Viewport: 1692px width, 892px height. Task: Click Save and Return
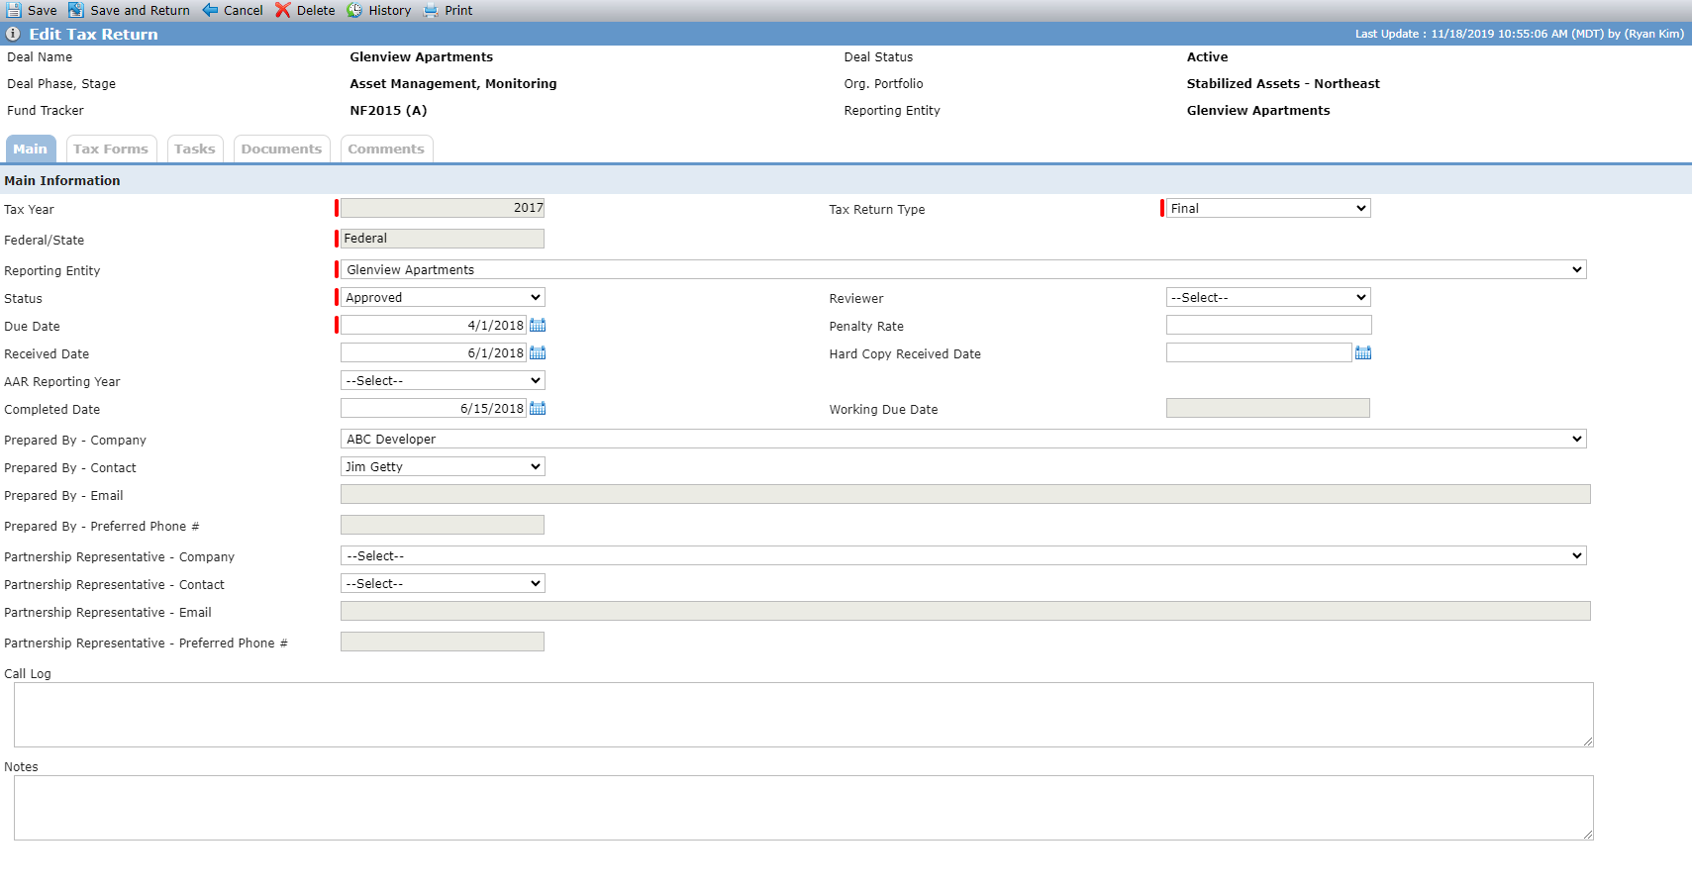point(140,10)
